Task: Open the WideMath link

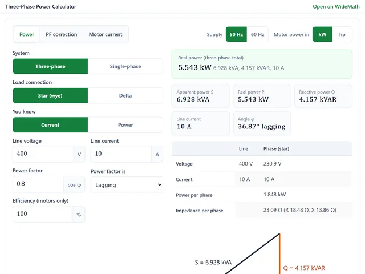Action: coord(336,6)
